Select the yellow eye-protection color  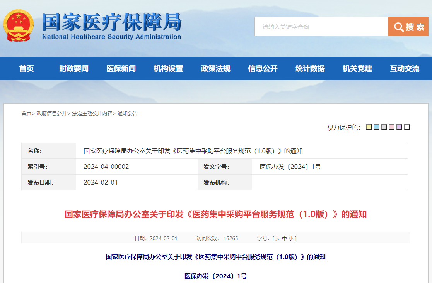369,127
